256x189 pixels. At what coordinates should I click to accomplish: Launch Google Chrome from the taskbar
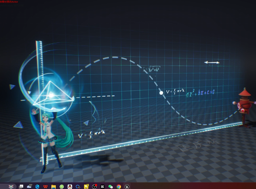119,186
